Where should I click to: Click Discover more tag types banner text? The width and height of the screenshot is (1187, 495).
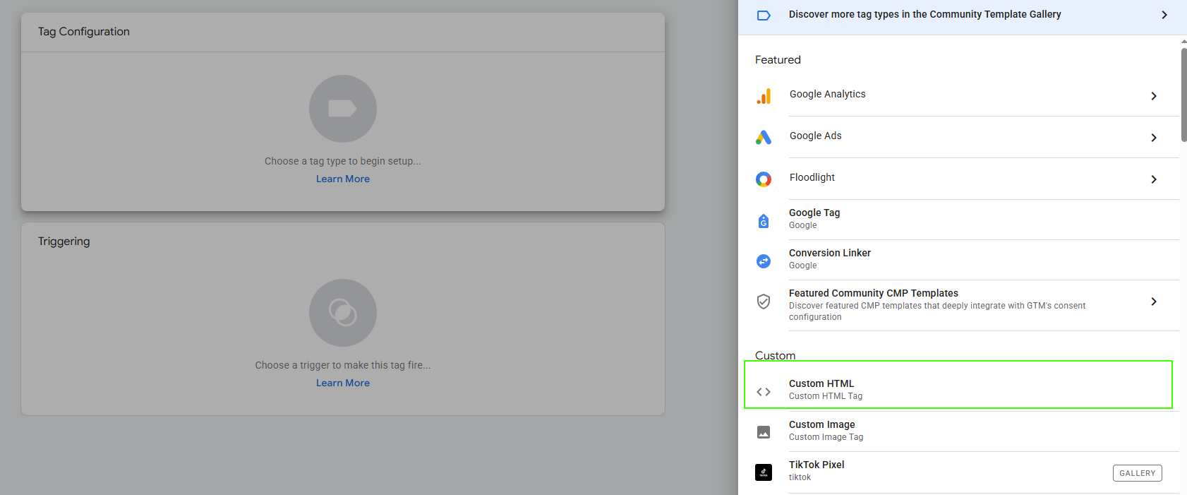click(x=925, y=15)
